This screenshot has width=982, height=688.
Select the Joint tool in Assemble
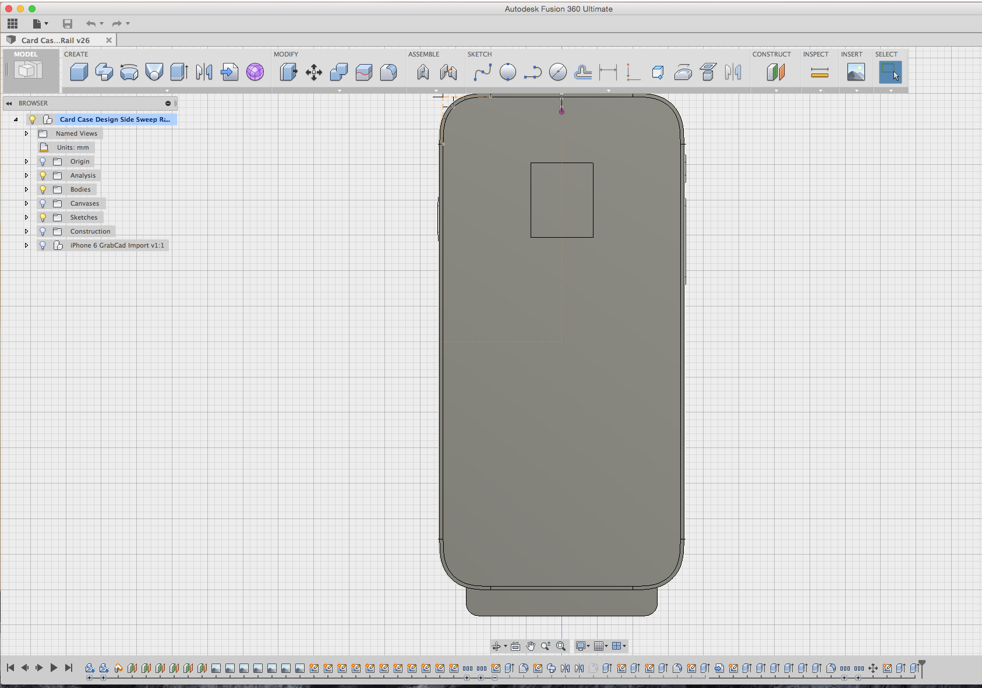(x=423, y=72)
